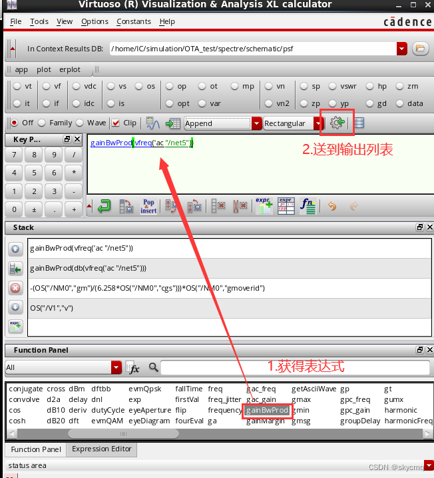Viewport: 434px width, 478px height.
Task: Select the gainMargin function
Action: click(266, 421)
